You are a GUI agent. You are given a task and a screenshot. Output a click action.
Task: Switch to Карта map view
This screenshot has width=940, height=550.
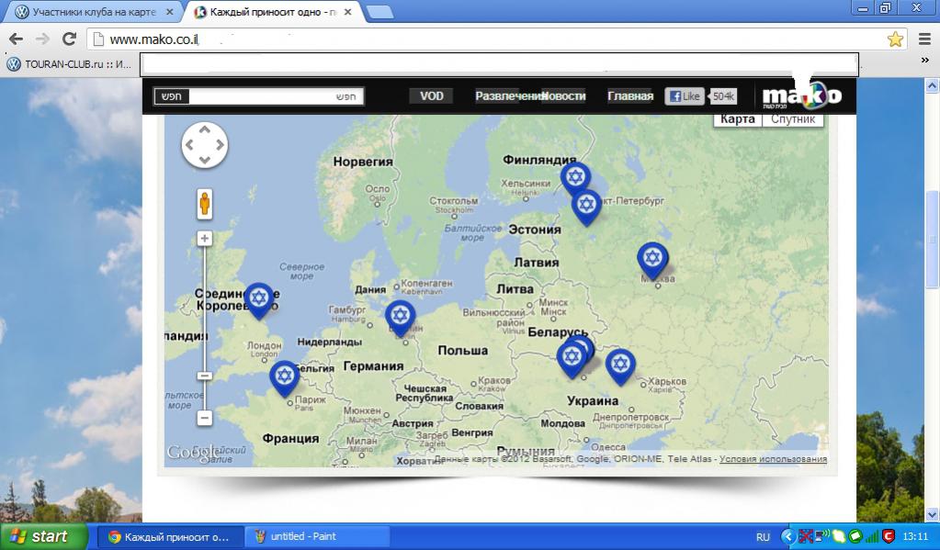(737, 118)
